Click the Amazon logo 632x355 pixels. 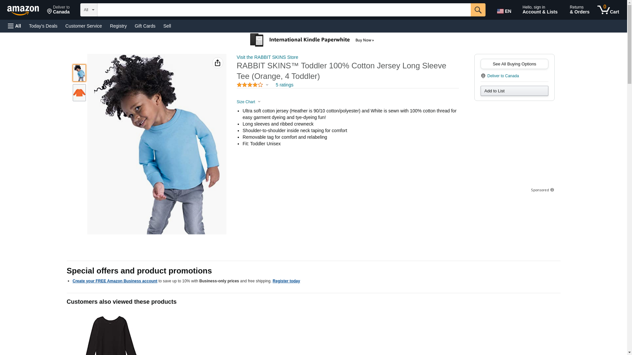(x=23, y=10)
